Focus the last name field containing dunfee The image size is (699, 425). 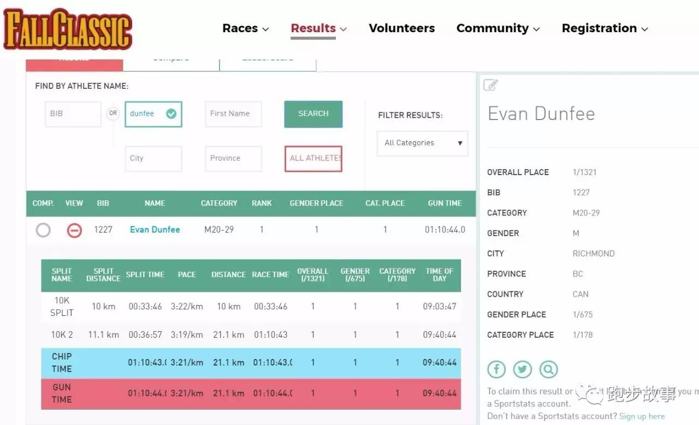[153, 114]
